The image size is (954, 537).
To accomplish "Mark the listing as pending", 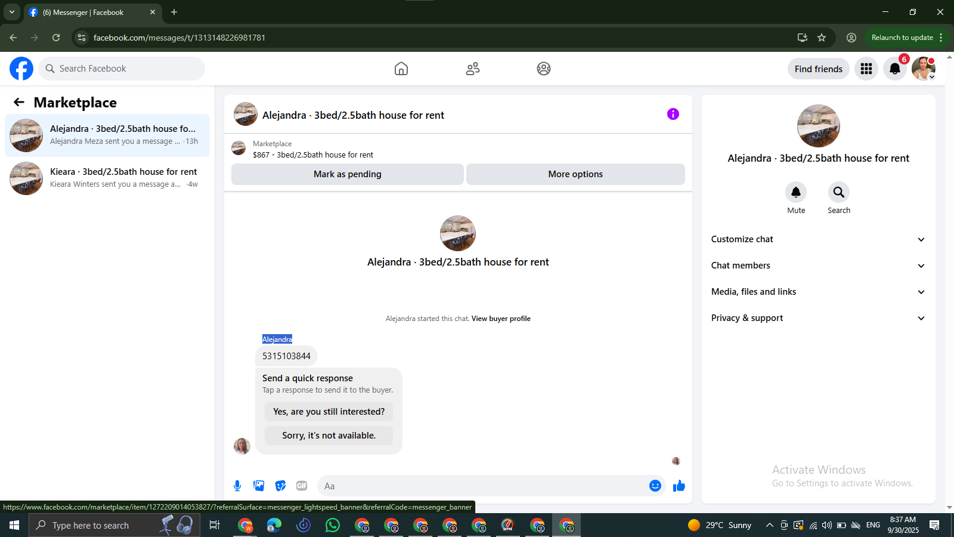I will coord(348,174).
